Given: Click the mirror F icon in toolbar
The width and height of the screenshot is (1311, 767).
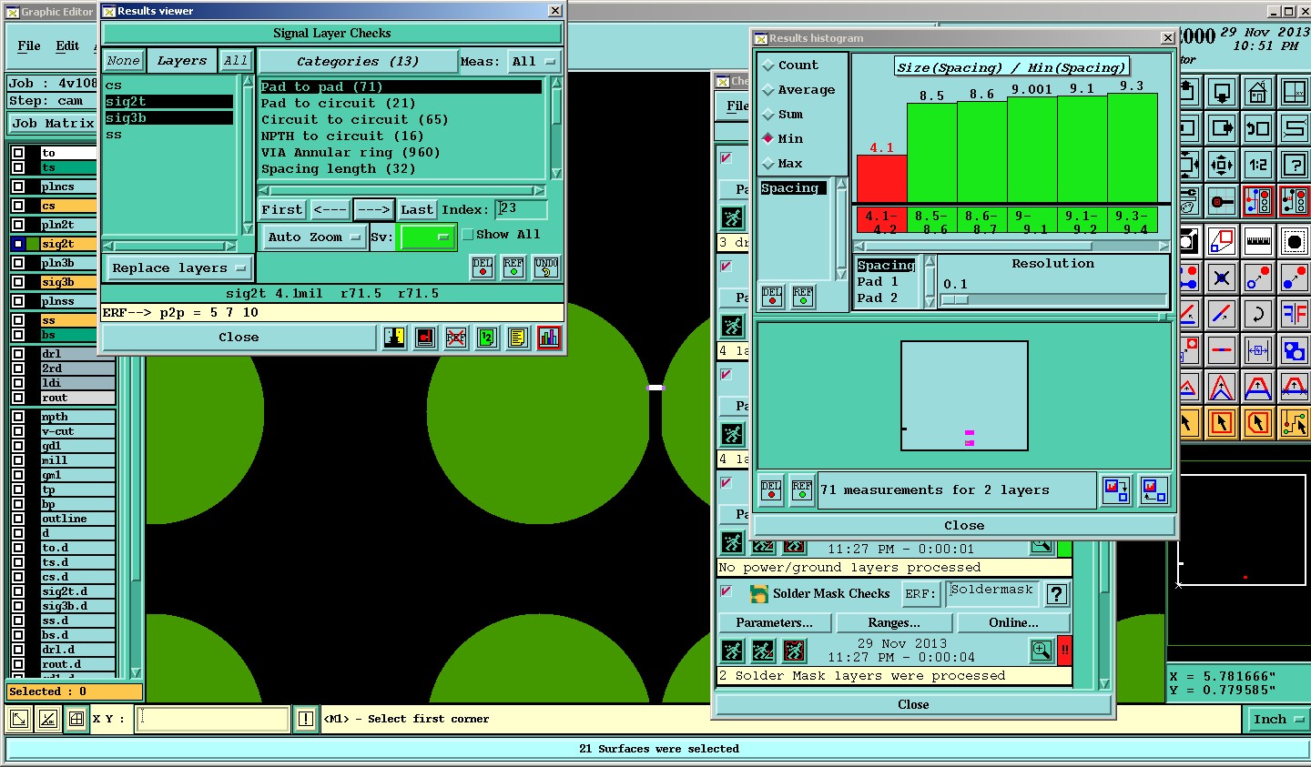Looking at the screenshot, I should [1294, 314].
